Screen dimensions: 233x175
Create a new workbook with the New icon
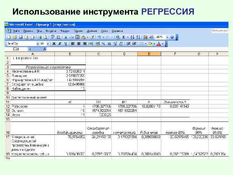coord(9,37)
